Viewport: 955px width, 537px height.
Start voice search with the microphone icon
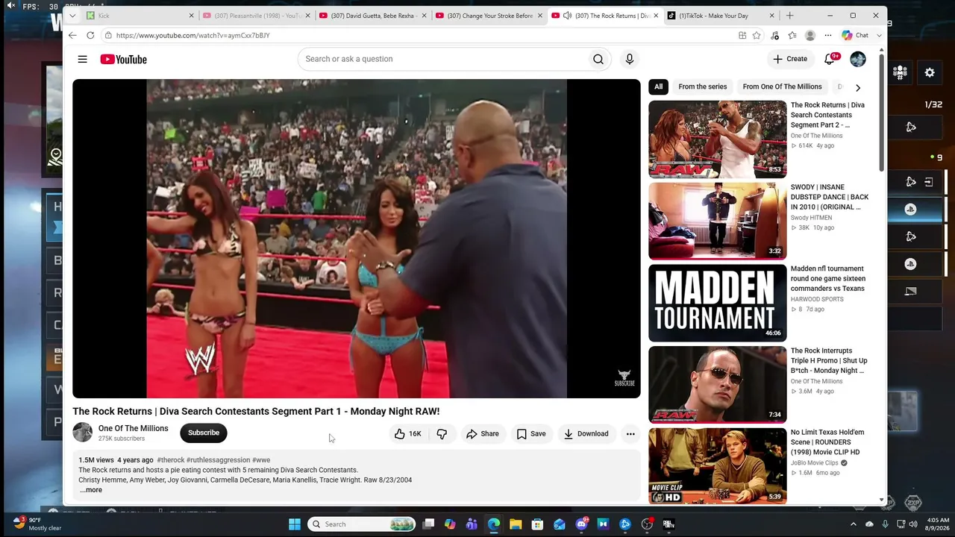coord(630,59)
